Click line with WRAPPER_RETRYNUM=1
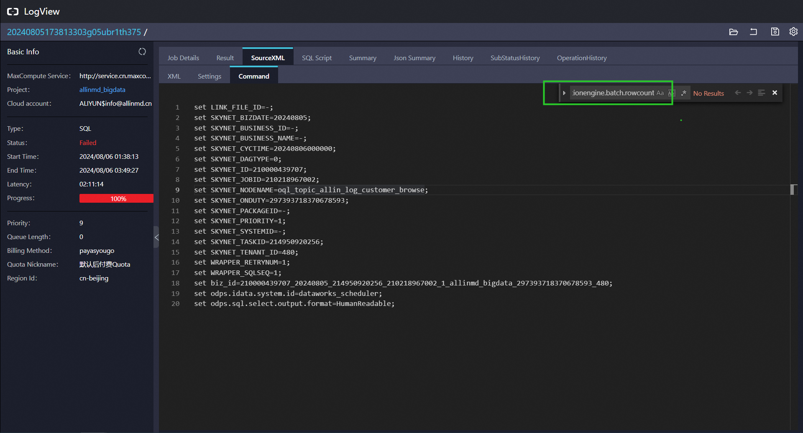This screenshot has width=803, height=433. point(242,262)
